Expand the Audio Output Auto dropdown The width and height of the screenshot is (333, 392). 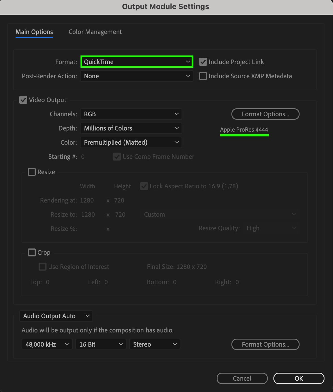(56, 316)
